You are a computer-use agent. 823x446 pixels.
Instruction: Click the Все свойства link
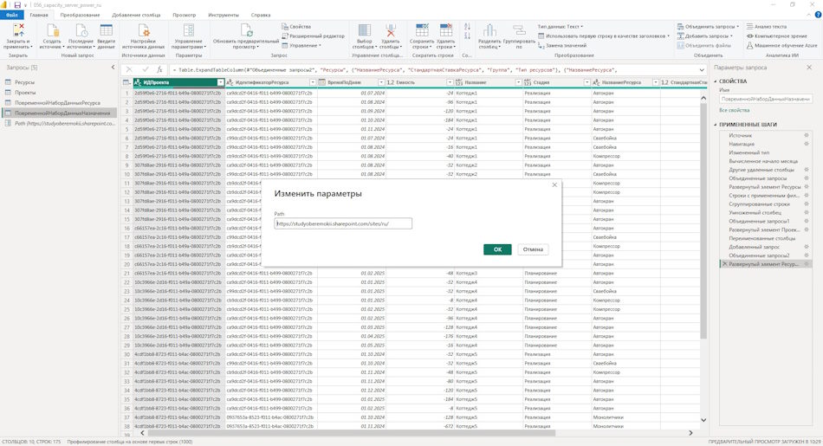735,110
